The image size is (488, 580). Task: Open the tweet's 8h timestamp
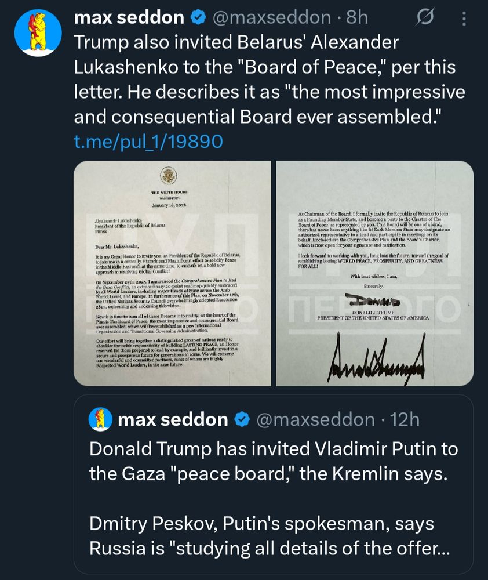coord(356,19)
